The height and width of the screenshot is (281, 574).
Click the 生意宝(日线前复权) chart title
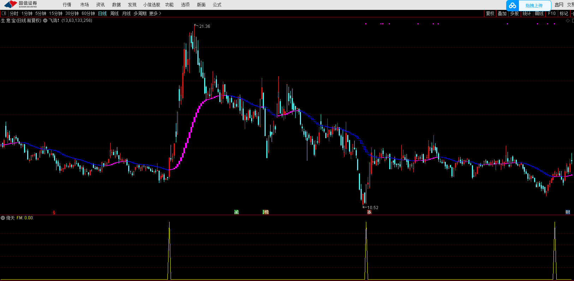point(21,20)
